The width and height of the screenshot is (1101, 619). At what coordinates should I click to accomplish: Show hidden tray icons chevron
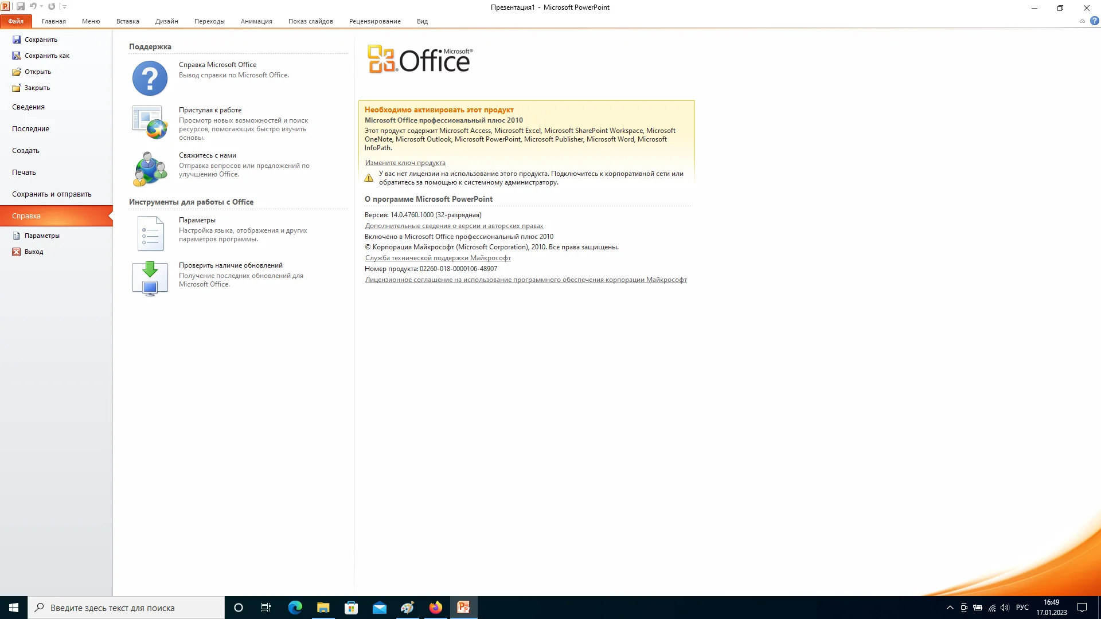(x=950, y=608)
